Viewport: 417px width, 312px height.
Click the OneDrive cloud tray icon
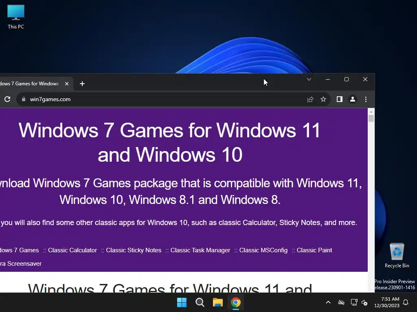coord(341,302)
